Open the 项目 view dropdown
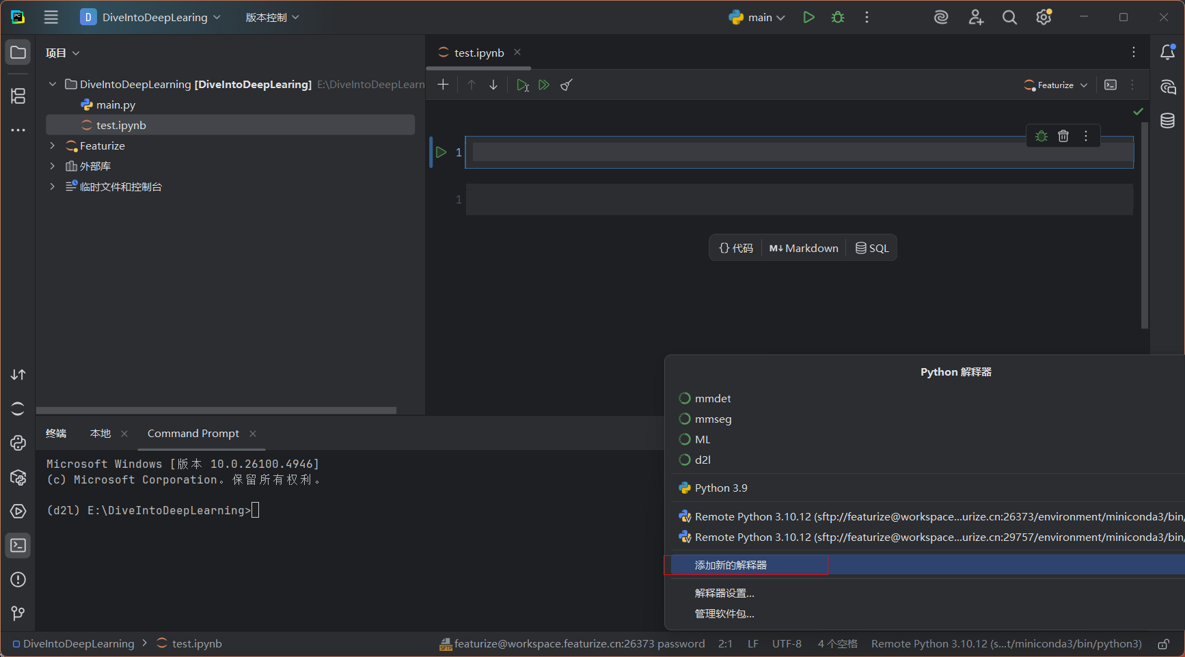 63,53
